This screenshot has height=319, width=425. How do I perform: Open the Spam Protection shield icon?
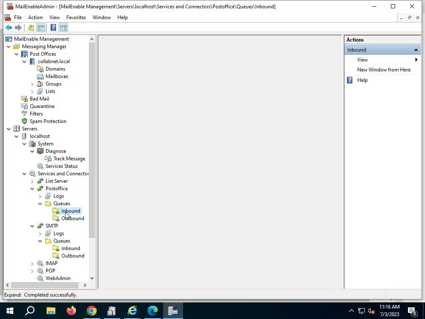[x=24, y=121]
